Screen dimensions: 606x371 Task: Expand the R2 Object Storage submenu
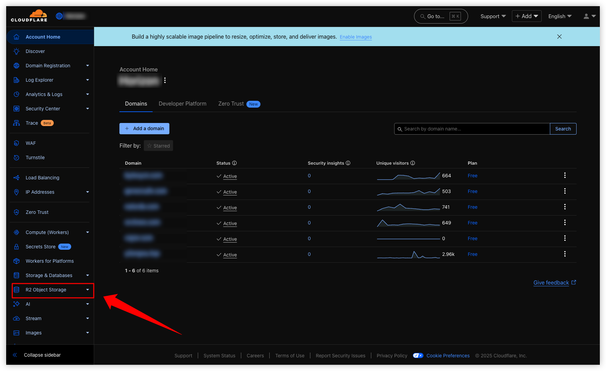(88, 290)
